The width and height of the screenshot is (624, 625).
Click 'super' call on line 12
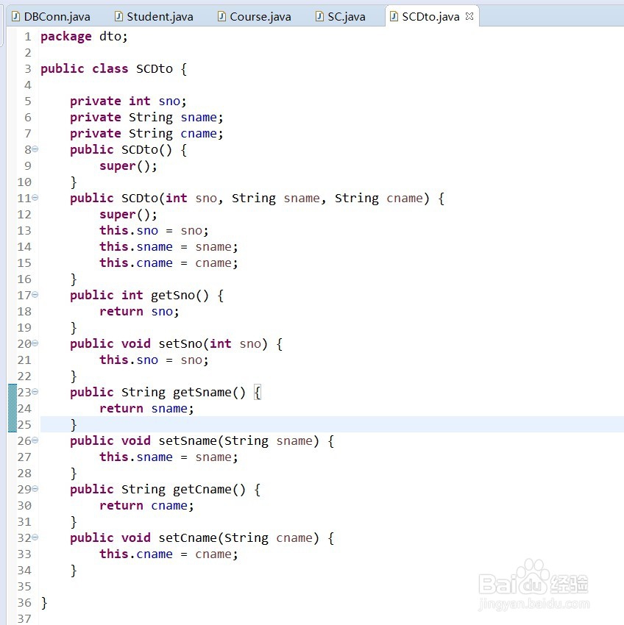[x=118, y=215]
